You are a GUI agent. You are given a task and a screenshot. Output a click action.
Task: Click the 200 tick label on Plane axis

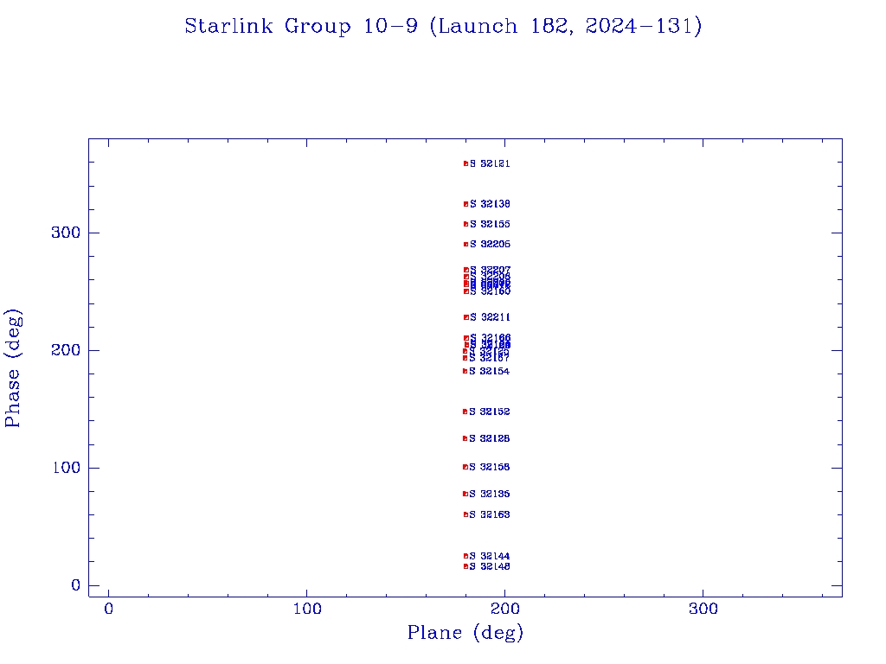click(505, 609)
